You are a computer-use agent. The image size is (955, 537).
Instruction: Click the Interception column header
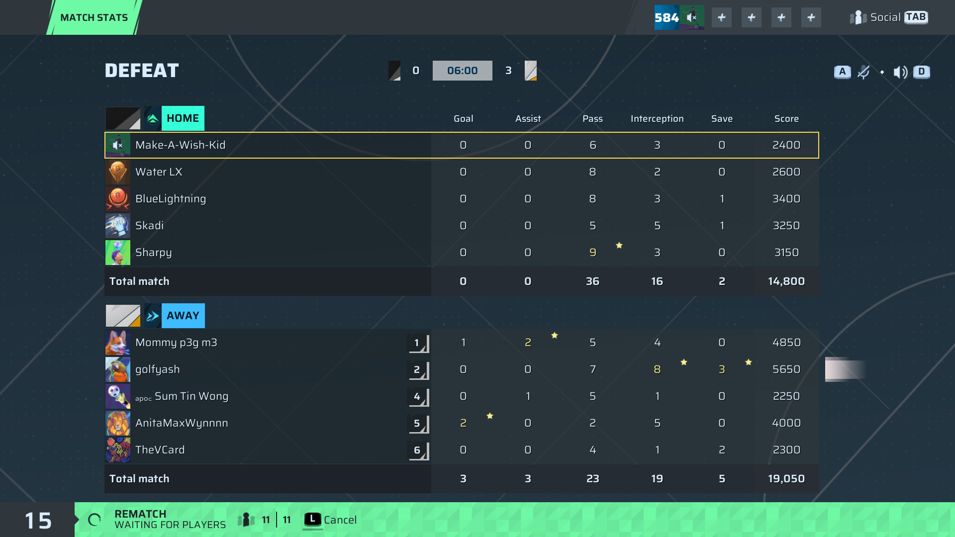657,119
